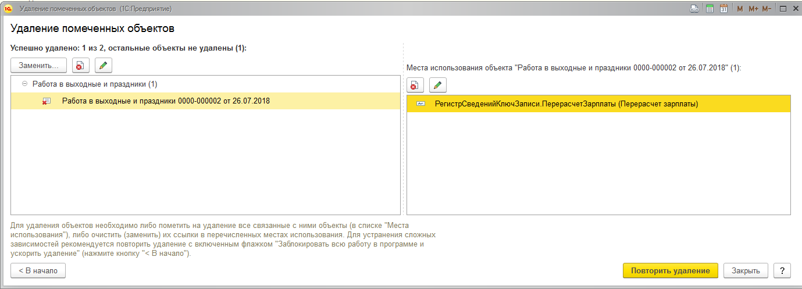Click the printer icon in title bar
The width and height of the screenshot is (802, 289).
694,9
